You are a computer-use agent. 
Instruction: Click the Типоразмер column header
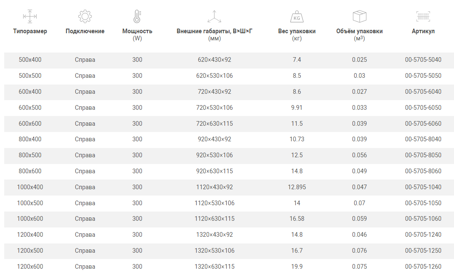tap(30, 31)
